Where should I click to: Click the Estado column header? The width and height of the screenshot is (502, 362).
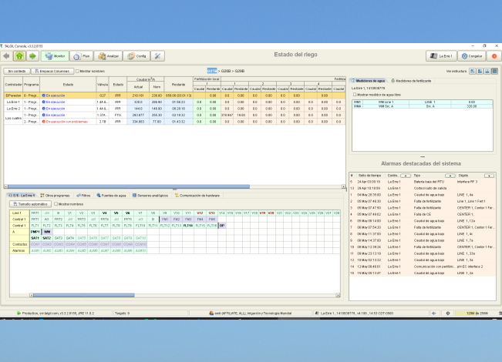68,85
